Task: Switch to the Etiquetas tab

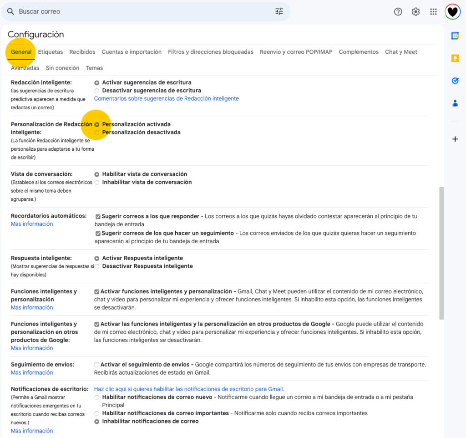Action: coord(51,52)
